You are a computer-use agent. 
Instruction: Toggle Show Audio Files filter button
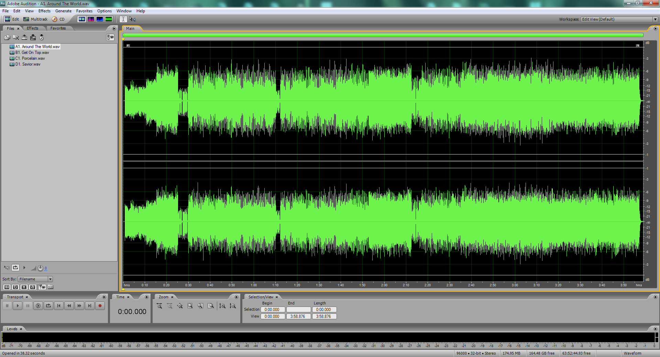coord(7,287)
